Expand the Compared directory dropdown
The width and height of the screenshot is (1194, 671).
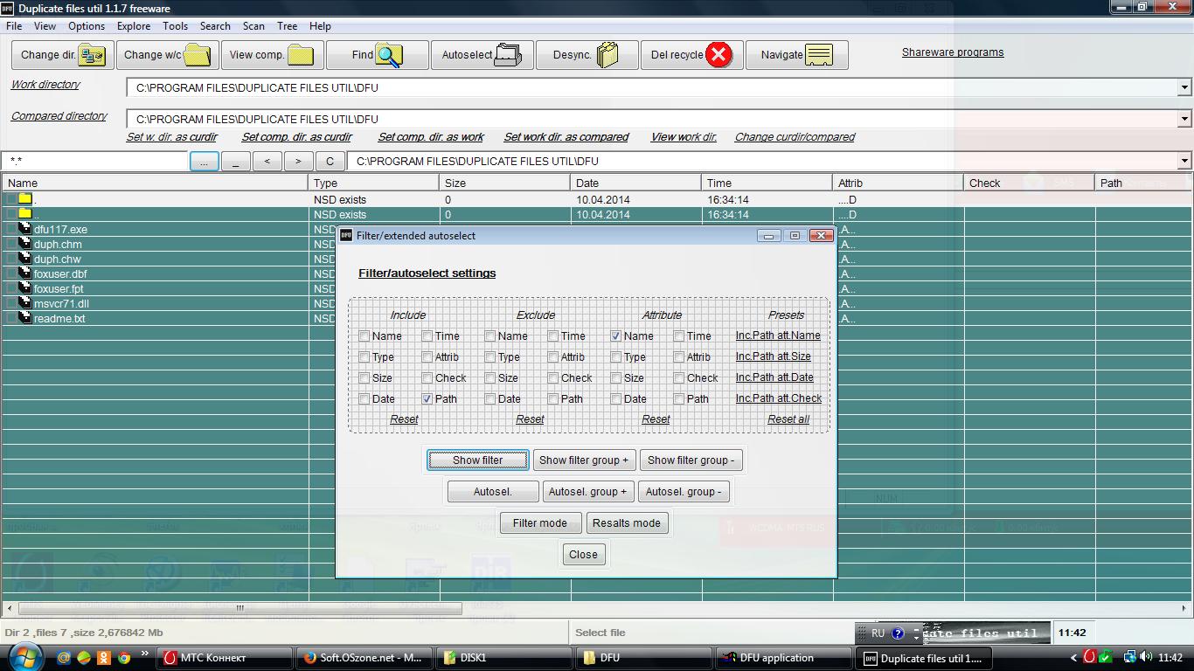click(x=1184, y=119)
